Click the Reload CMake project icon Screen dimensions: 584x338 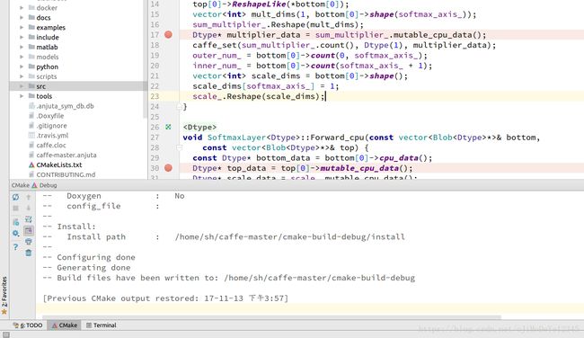pyautogui.click(x=15, y=197)
